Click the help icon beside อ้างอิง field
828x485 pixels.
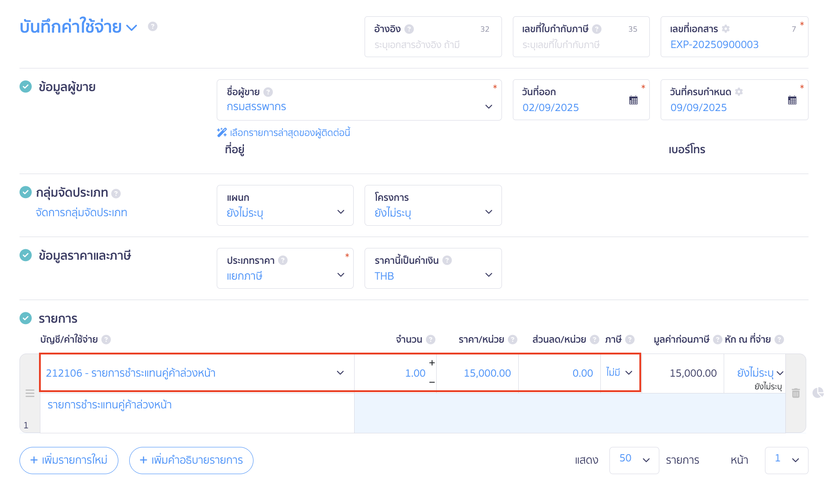pyautogui.click(x=409, y=28)
